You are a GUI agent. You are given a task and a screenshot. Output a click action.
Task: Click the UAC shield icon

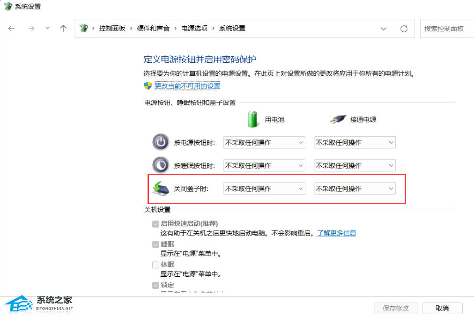pyautogui.click(x=148, y=86)
